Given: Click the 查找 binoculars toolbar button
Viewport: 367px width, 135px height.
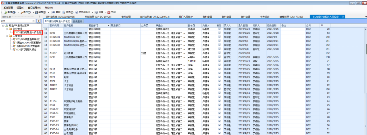Looking at the screenshot, I should (x=56, y=12).
